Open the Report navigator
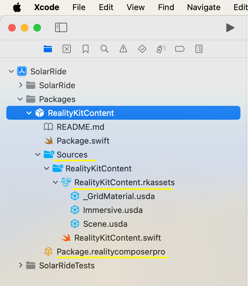This screenshot has height=286, width=248. pos(199,49)
